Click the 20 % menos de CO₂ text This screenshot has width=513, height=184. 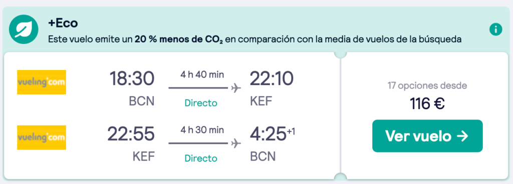(179, 40)
